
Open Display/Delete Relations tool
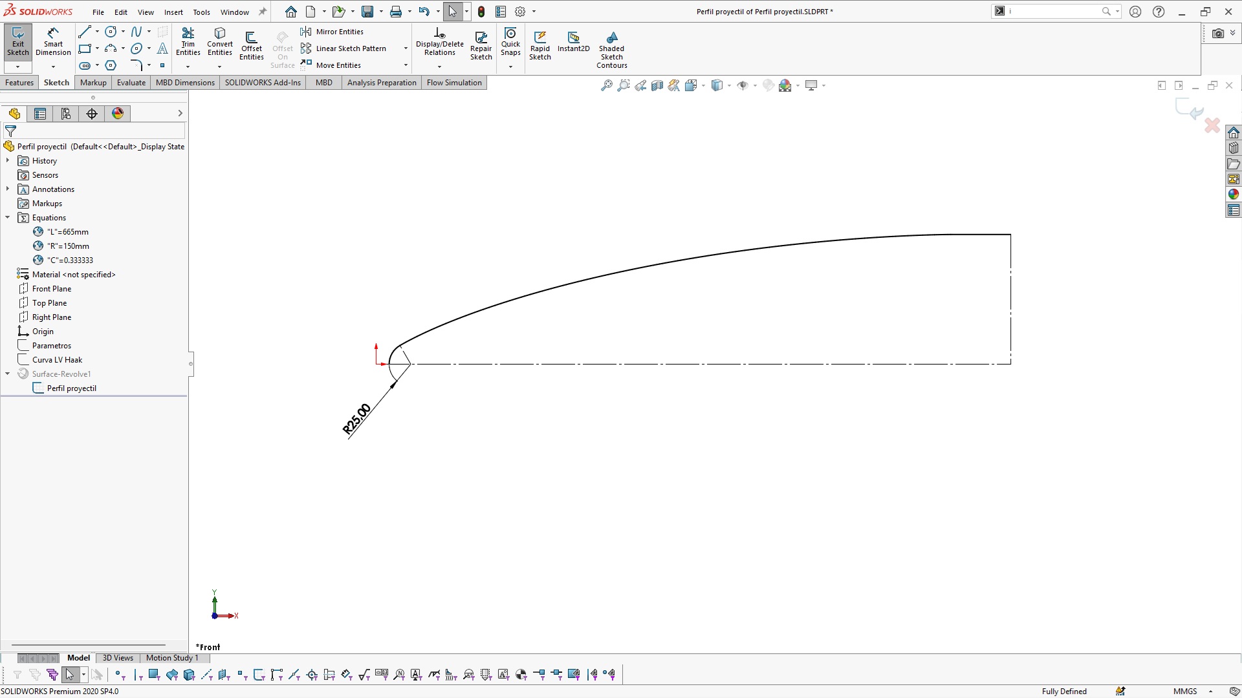[x=439, y=42]
